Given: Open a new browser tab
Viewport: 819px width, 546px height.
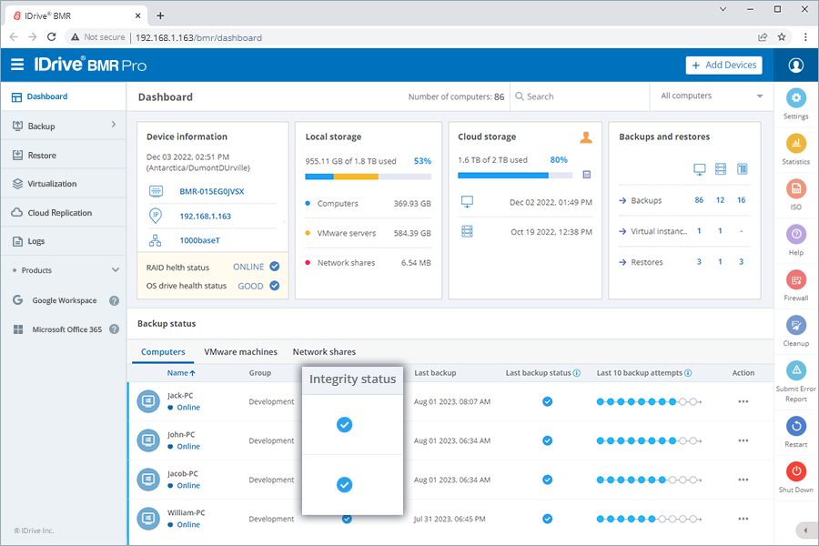Looking at the screenshot, I should [x=160, y=15].
